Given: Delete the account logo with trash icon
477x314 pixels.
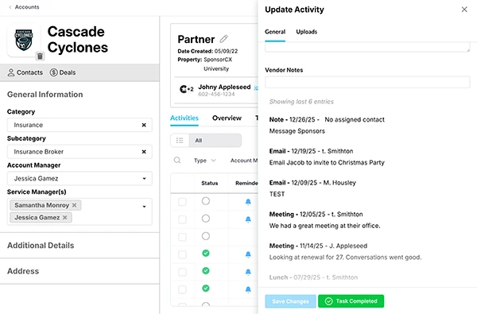Looking at the screenshot, I should [40, 56].
